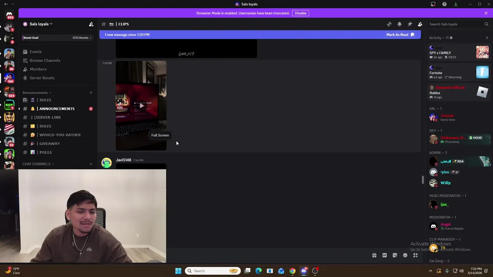Image resolution: width=493 pixels, height=277 pixels.
Task: Toggle the member list panel
Action: point(420,24)
